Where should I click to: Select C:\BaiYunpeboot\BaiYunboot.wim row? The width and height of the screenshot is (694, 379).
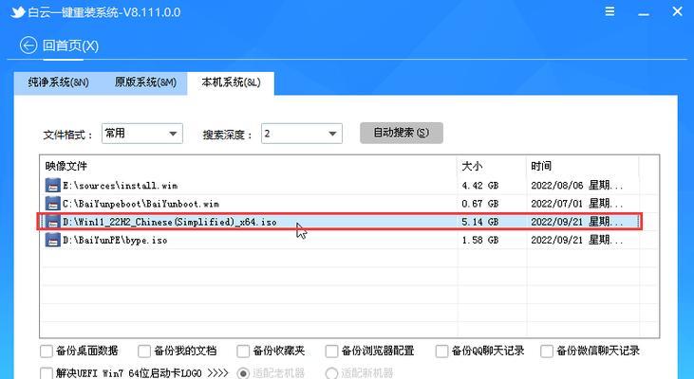pos(339,203)
